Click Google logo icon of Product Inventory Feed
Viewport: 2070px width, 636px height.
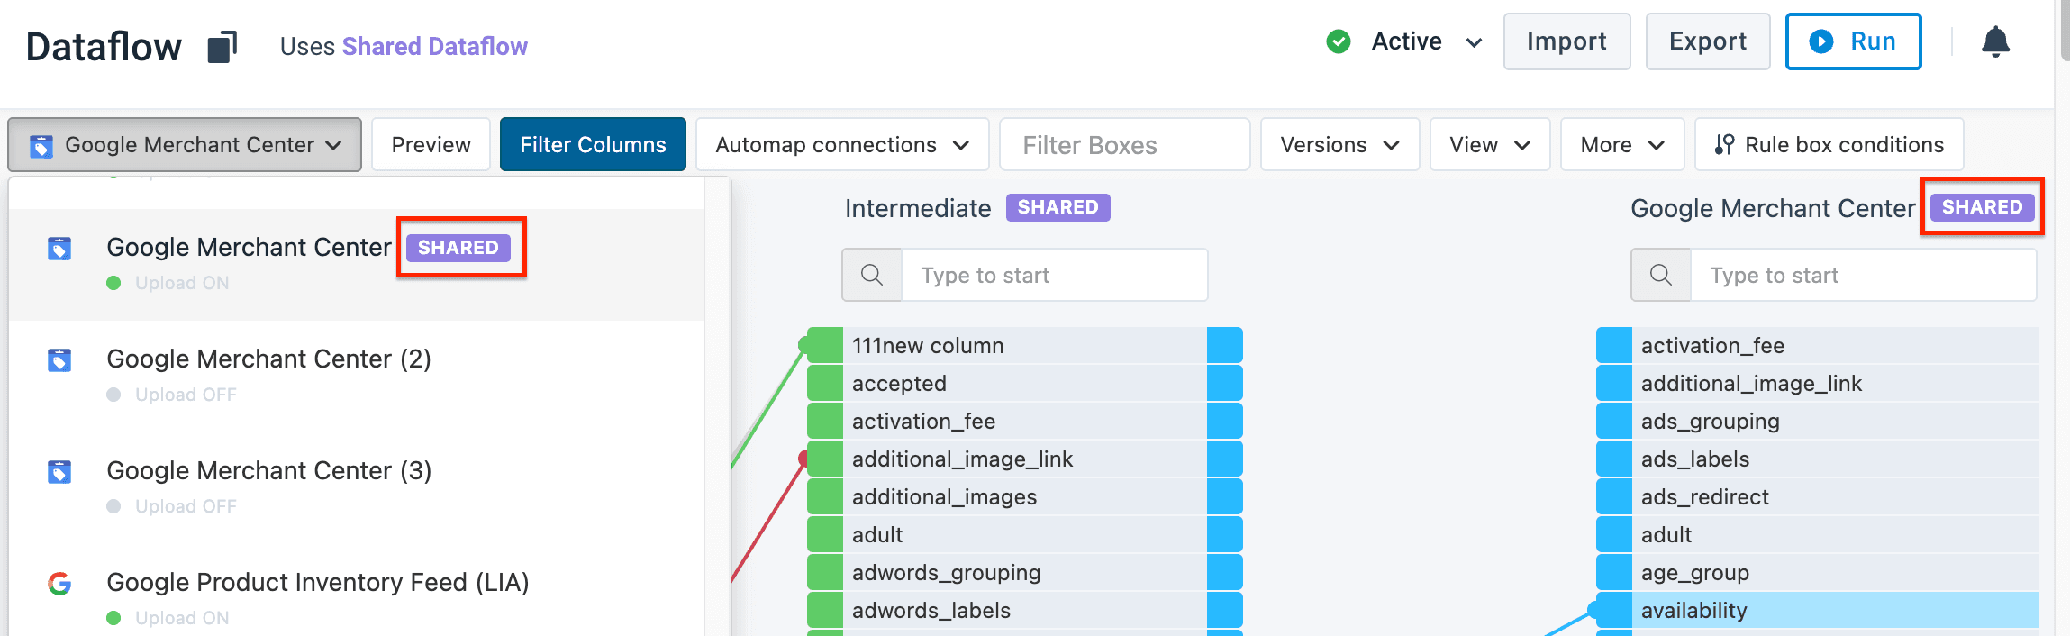[x=59, y=584]
